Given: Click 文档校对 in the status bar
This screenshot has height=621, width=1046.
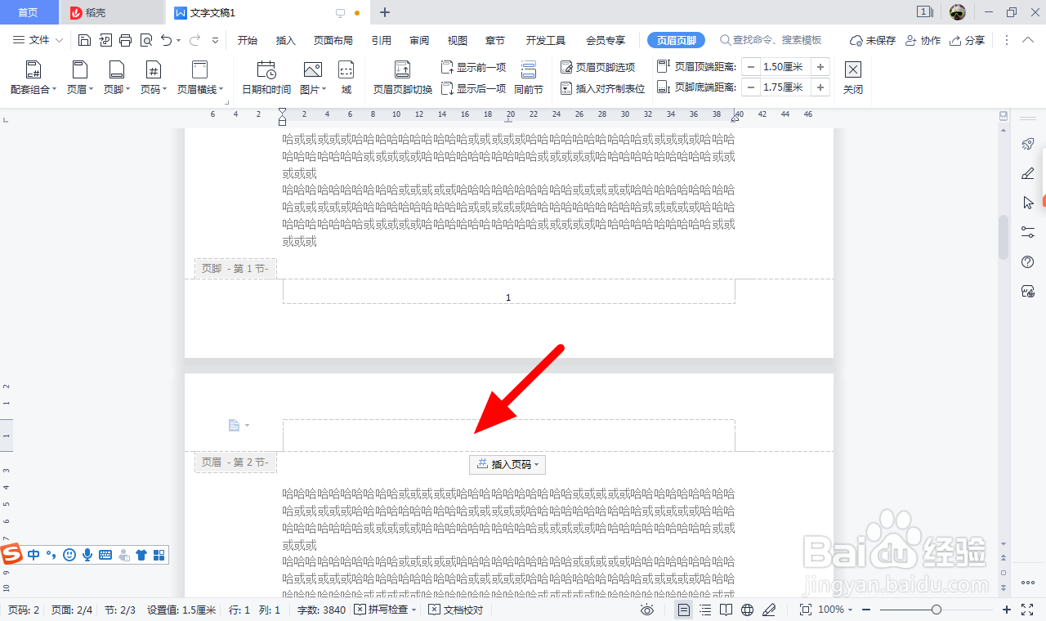Looking at the screenshot, I should (456, 610).
